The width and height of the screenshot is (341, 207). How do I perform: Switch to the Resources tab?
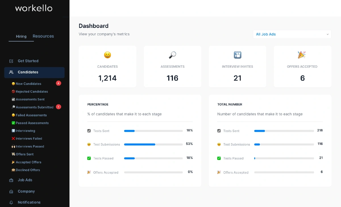pyautogui.click(x=43, y=36)
